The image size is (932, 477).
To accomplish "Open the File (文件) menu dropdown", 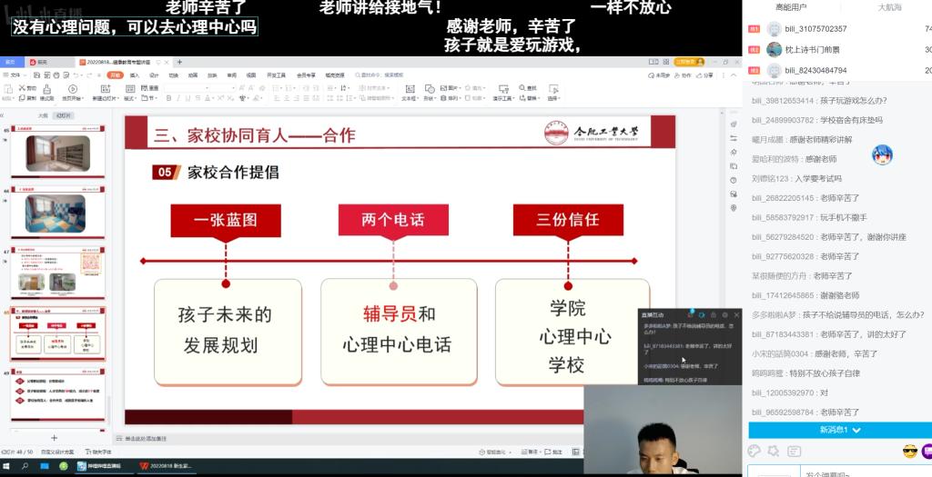I will [x=16, y=75].
